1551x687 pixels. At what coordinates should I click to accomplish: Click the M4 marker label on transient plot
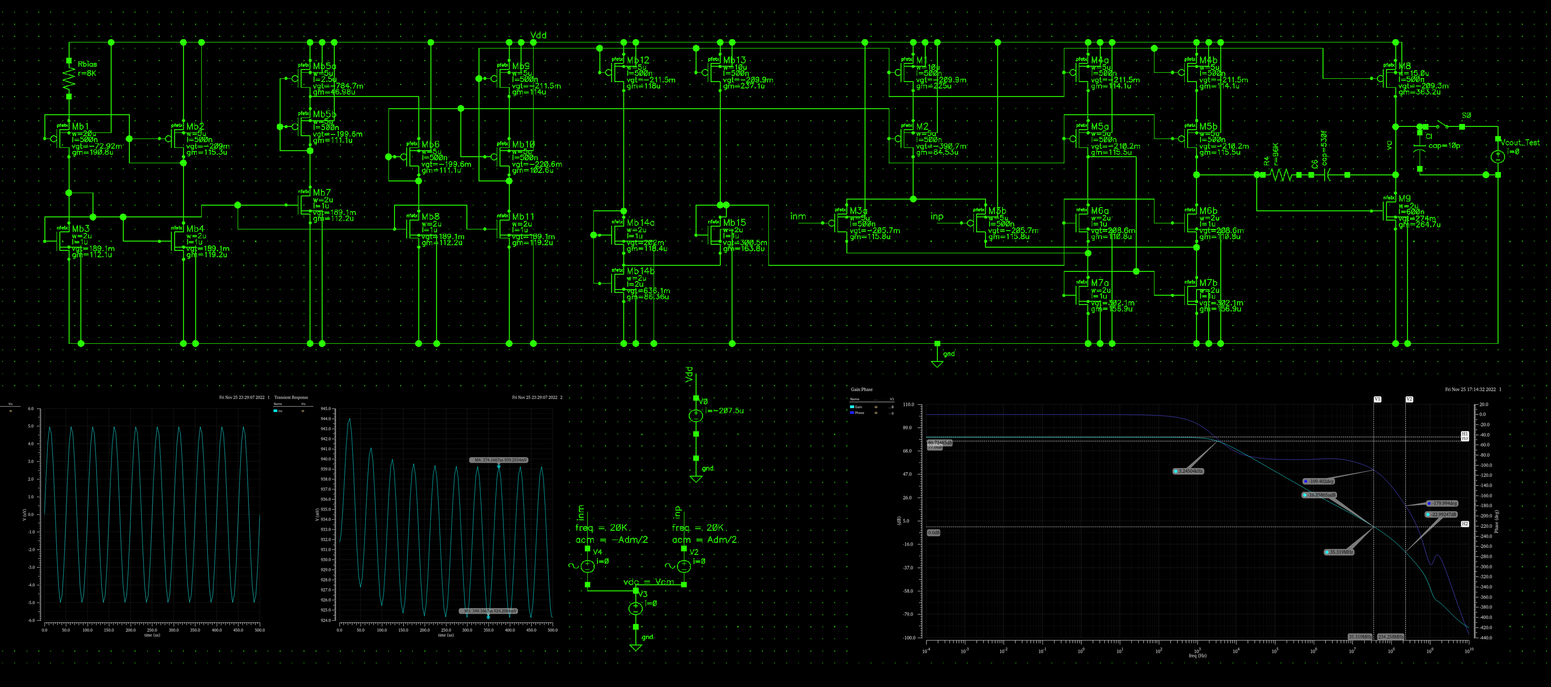[498, 460]
